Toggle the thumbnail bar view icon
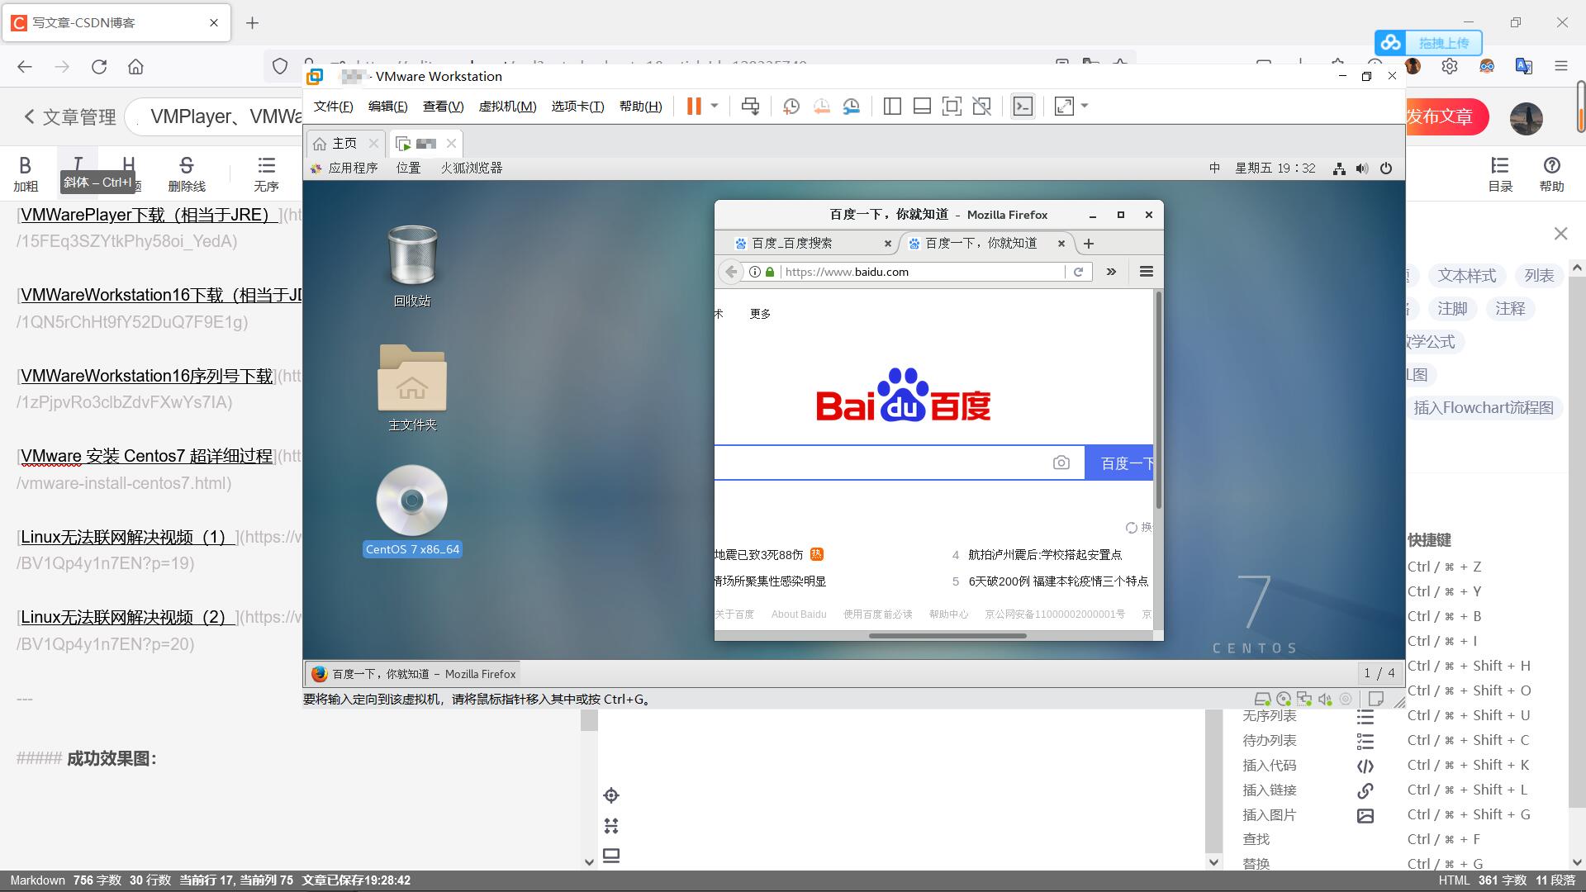Screen dimensions: 1586x892 click(x=922, y=106)
